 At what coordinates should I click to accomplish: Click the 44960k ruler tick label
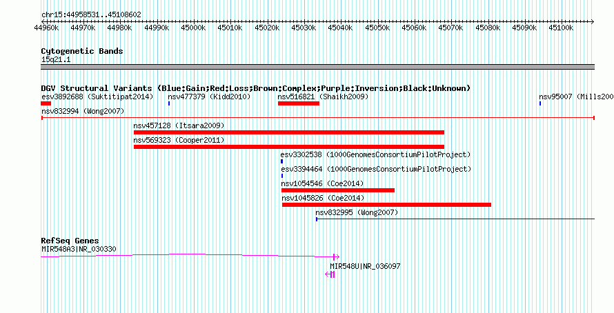[47, 28]
